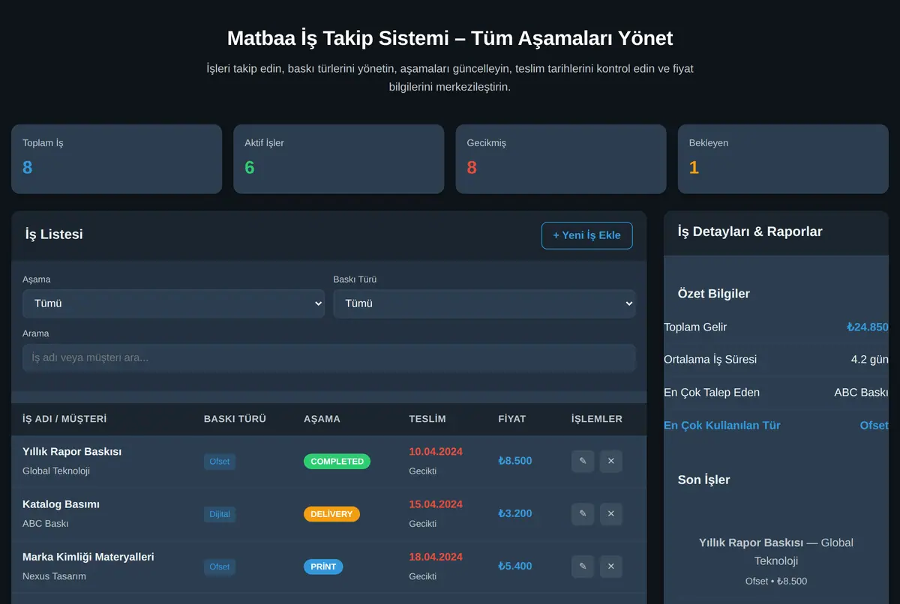
Task: Focus the İş adı veya müşteri search field
Action: [329, 357]
